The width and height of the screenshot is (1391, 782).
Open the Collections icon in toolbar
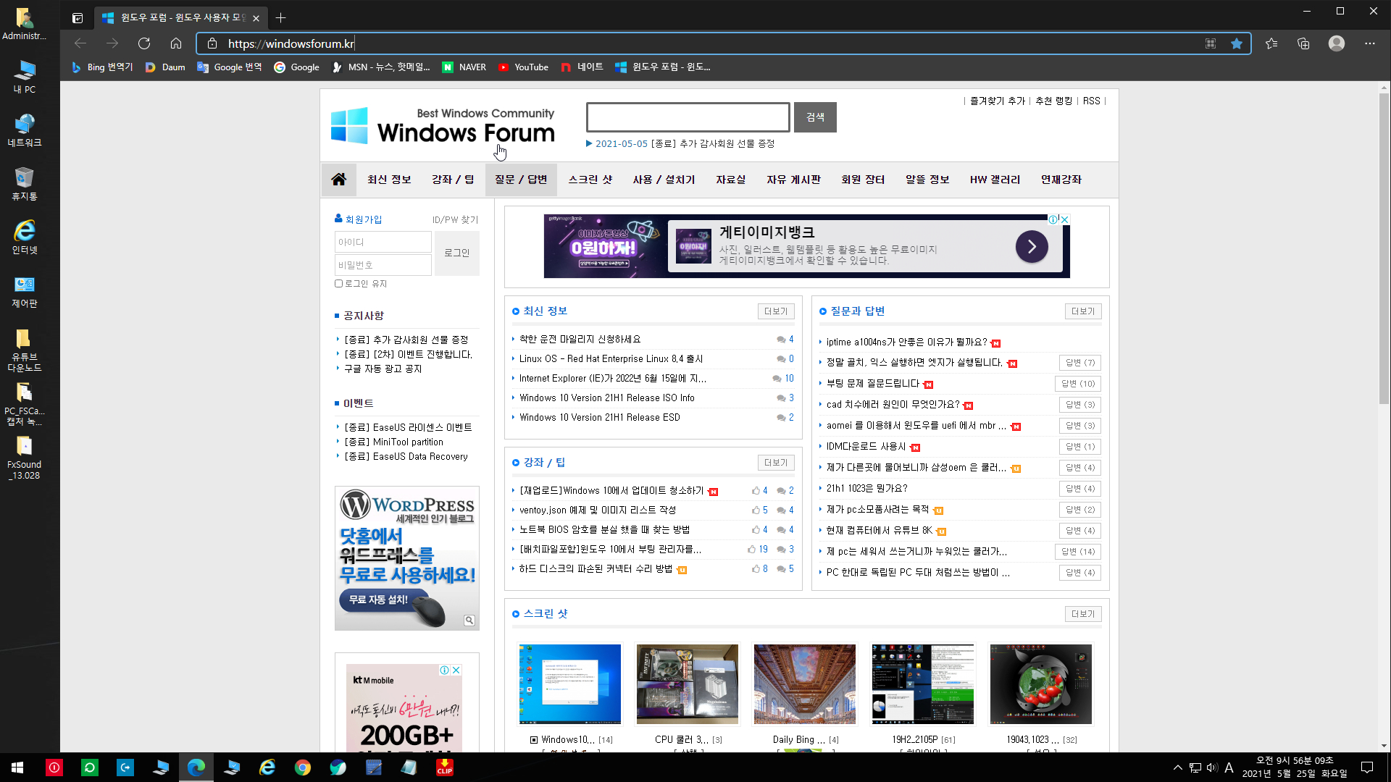coord(1303,43)
